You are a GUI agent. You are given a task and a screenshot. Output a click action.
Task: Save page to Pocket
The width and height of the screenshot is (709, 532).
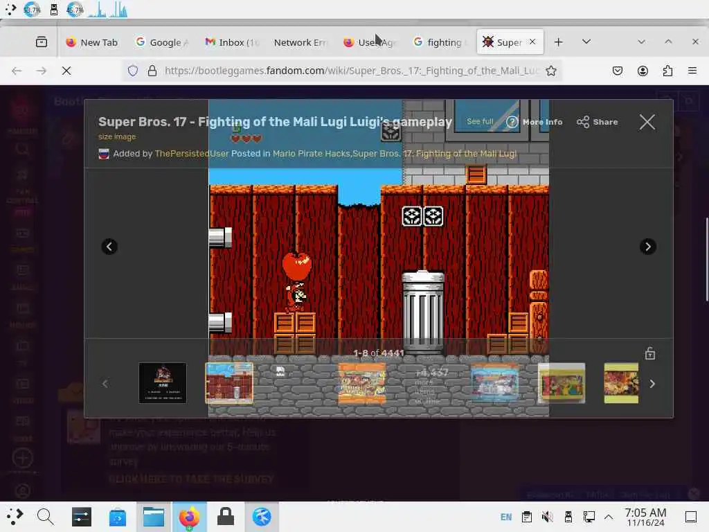(617, 71)
